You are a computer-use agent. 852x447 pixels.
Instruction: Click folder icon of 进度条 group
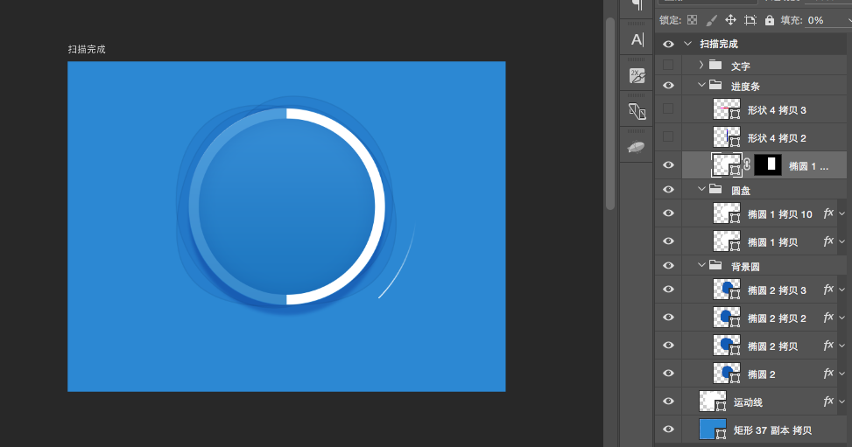(715, 85)
